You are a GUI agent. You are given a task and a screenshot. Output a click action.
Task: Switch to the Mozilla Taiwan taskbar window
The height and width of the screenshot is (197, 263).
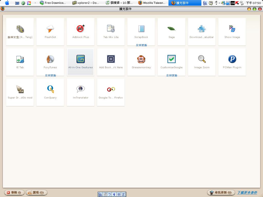click(152, 3)
